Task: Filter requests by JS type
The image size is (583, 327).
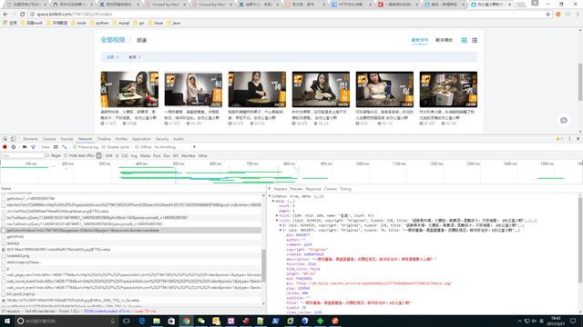Action: tap(118, 156)
